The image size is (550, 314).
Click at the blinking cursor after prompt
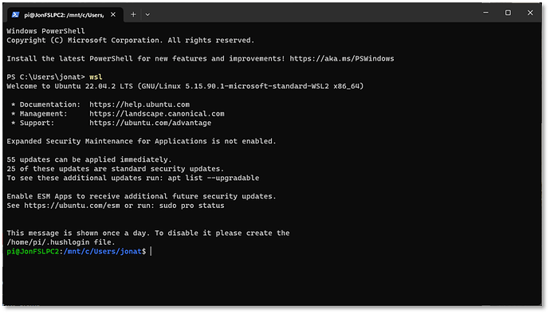151,252
